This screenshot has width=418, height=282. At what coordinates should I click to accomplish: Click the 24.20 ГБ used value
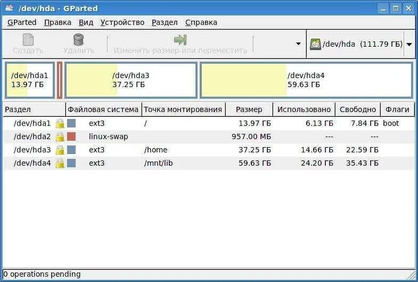tap(317, 163)
